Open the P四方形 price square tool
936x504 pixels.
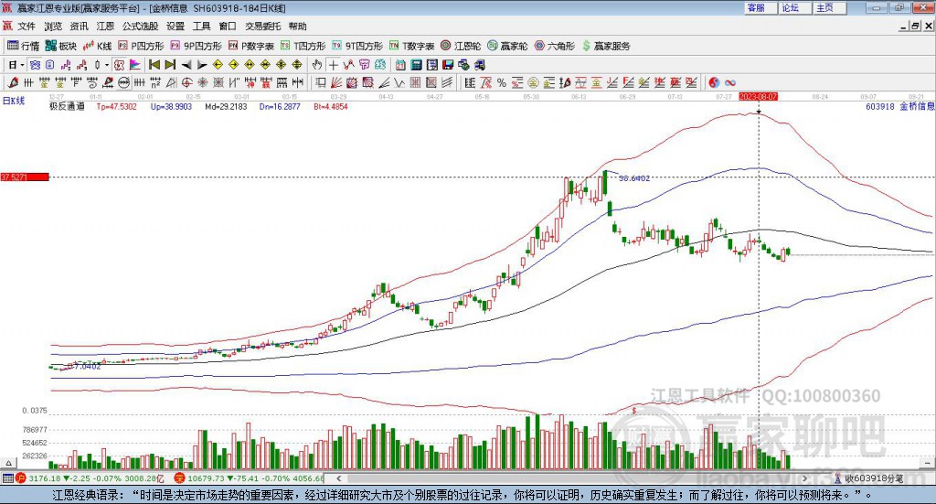(x=140, y=46)
